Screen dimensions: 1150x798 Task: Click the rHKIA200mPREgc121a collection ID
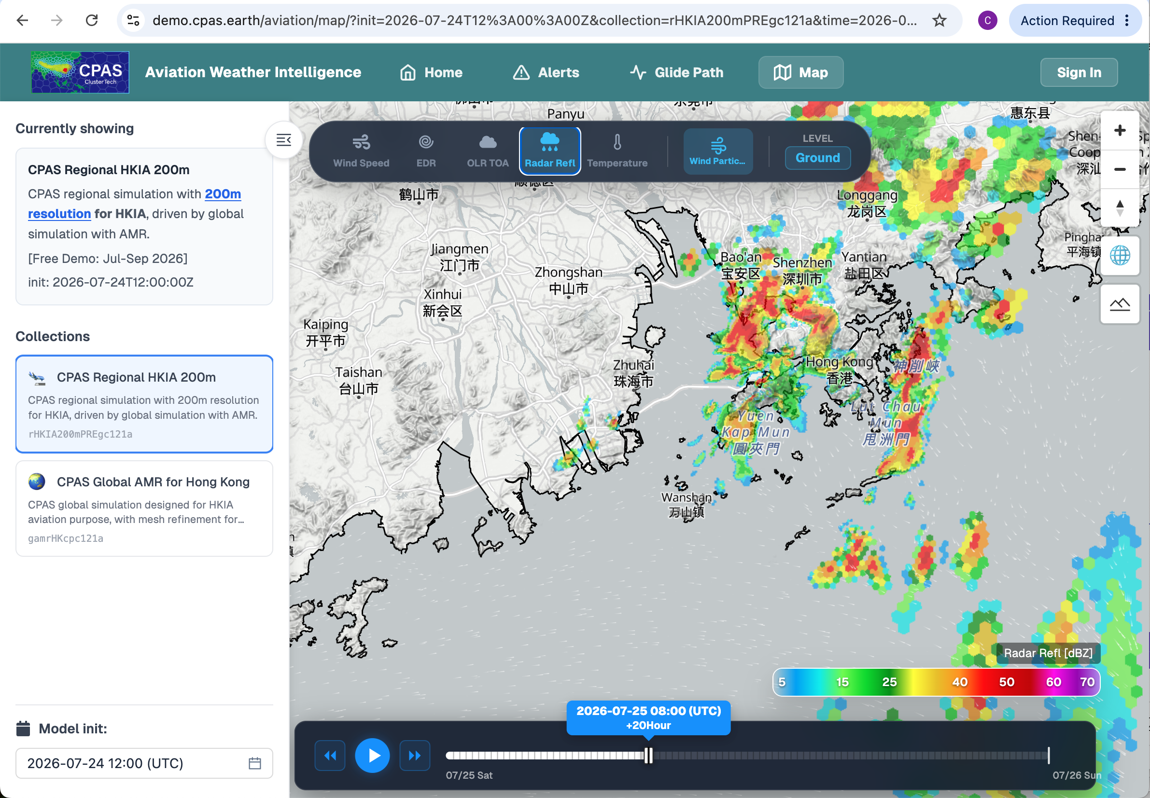click(x=80, y=434)
